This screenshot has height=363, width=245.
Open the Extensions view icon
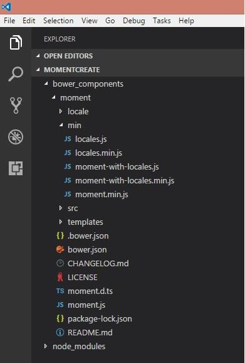(x=16, y=168)
